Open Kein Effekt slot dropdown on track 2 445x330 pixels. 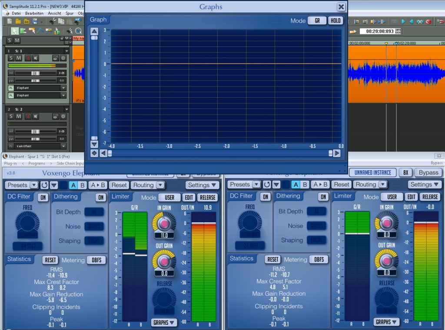[x=63, y=146]
